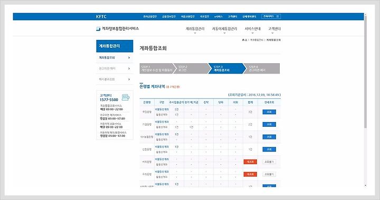Open 어음교환업무 in the top blue bar

[188, 17]
